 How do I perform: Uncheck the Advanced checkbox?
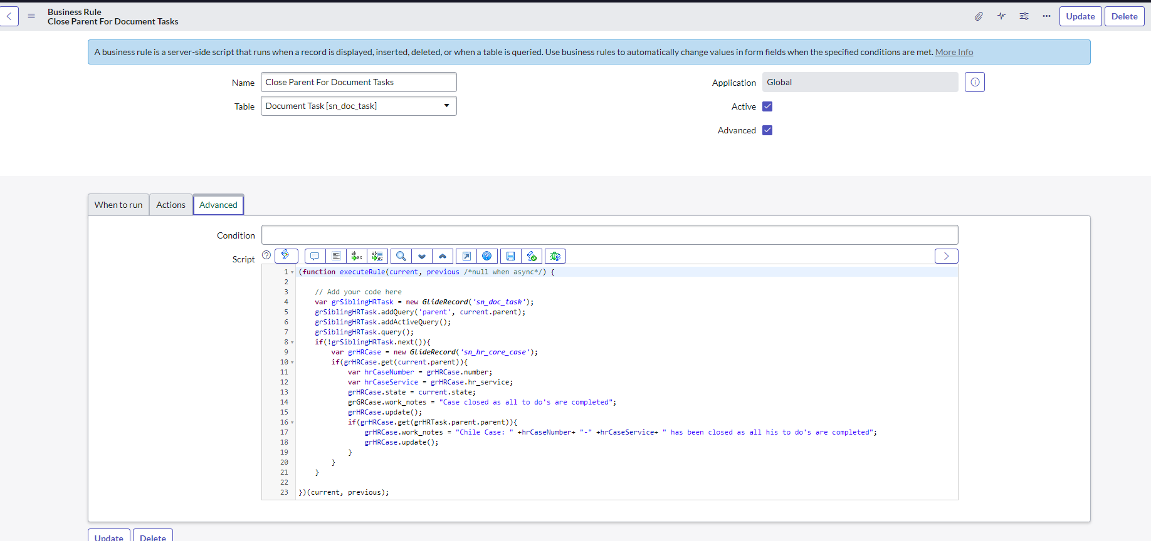tap(767, 130)
